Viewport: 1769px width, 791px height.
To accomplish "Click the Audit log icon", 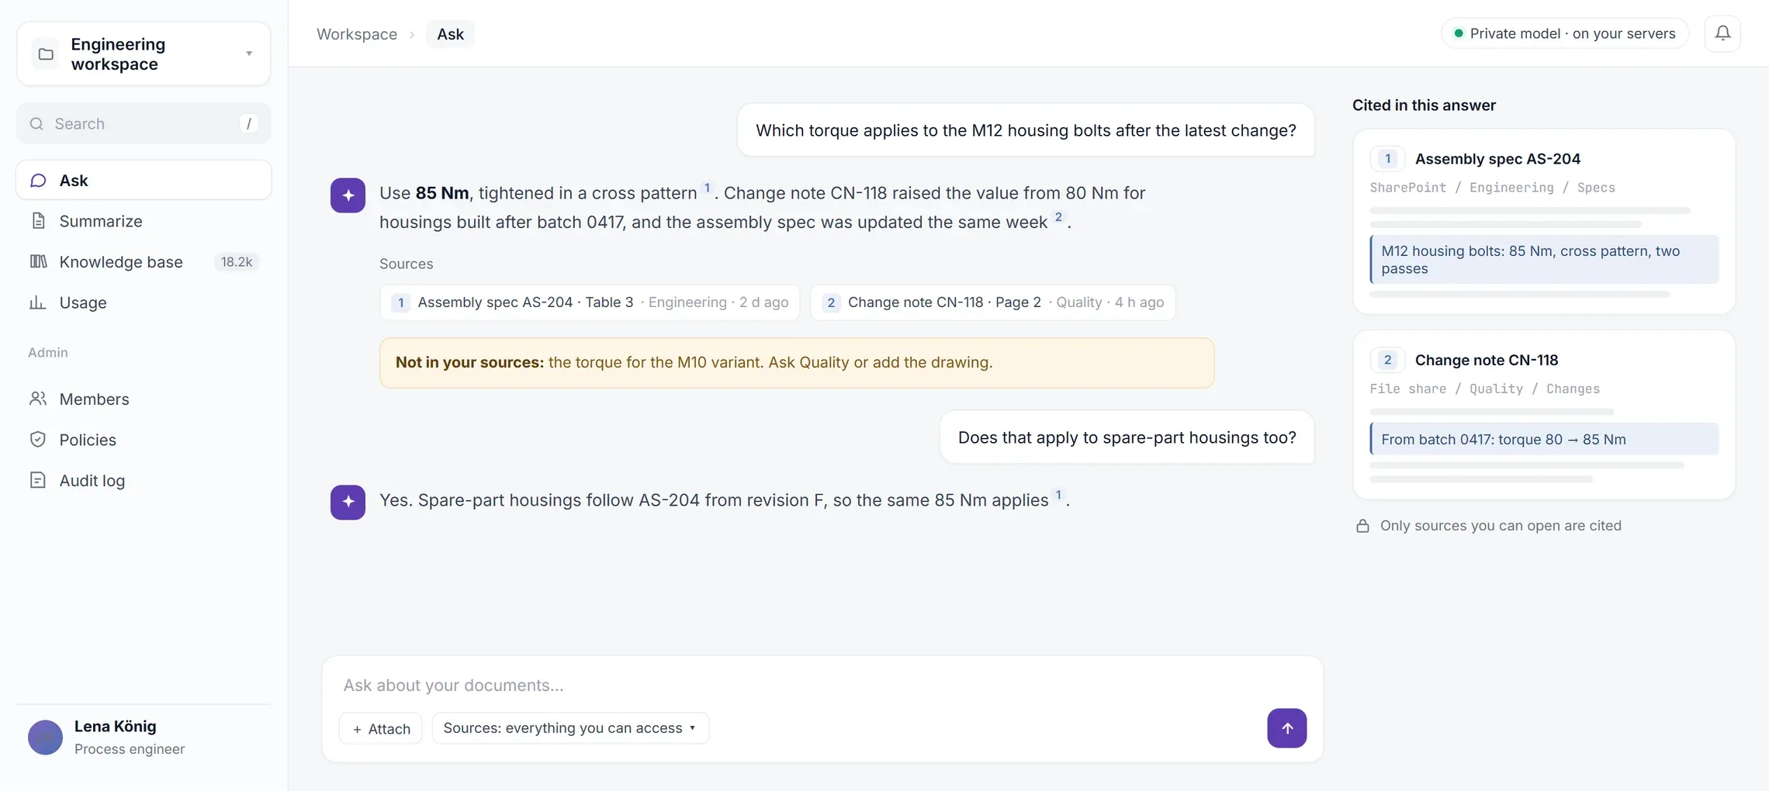I will [x=38, y=480].
